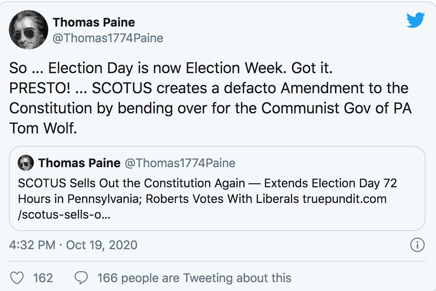Follow the truepundit.com link
This screenshot has width=436, height=291.
point(345,199)
